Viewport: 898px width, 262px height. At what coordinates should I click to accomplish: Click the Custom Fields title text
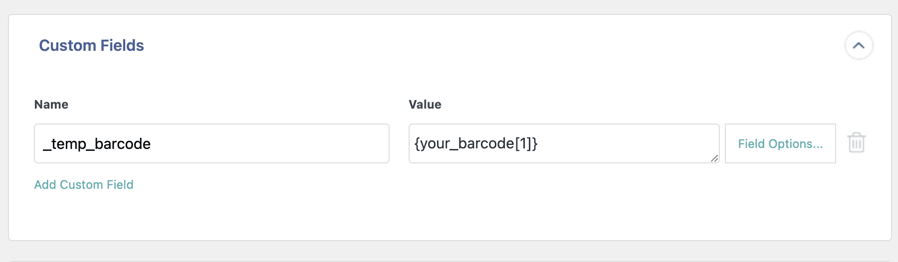click(91, 45)
